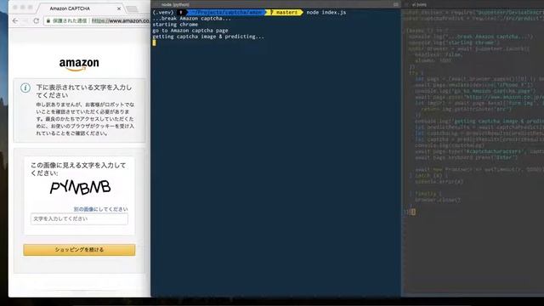Click the amazon logo

[x=79, y=65]
